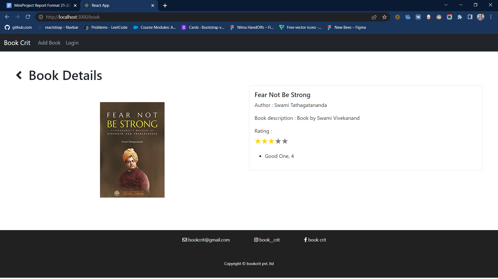The width and height of the screenshot is (498, 279).
Task: Click the Book Details heading
Action: pos(65,75)
